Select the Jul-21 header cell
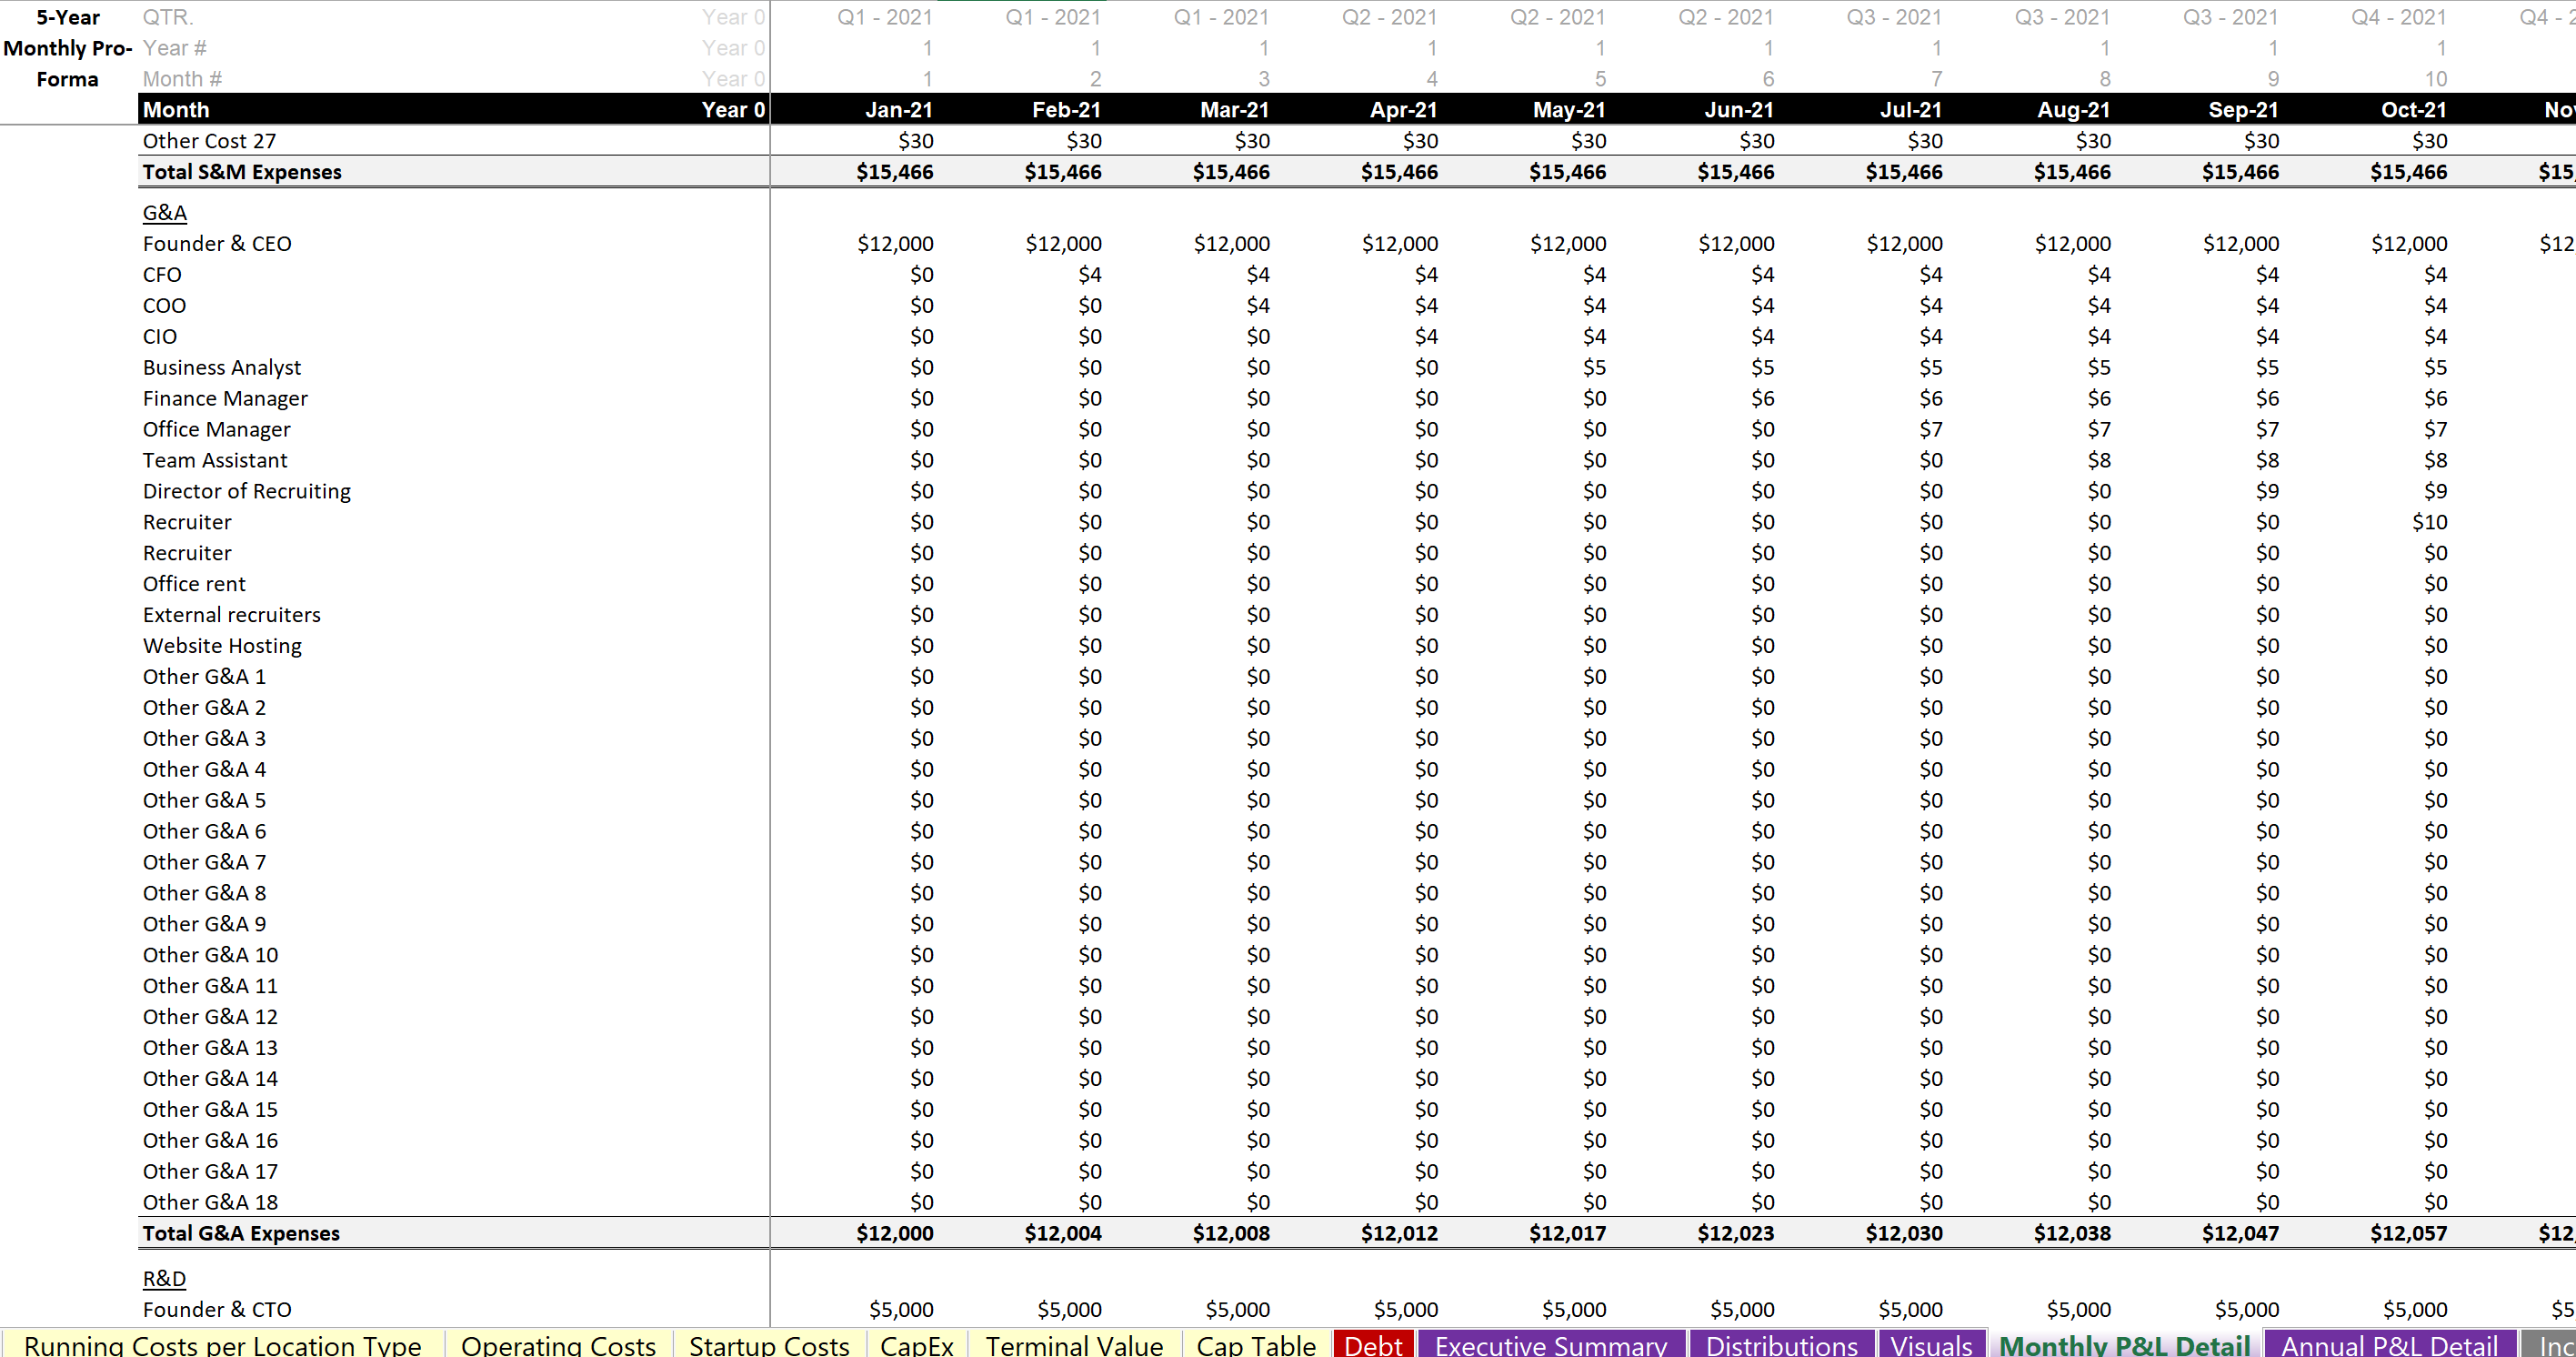2576x1357 pixels. 1911,110
